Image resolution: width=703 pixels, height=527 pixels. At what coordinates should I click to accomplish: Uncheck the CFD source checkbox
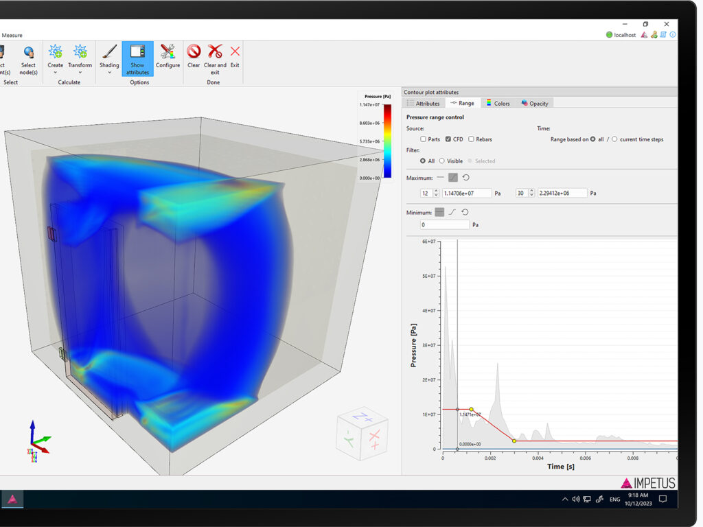(448, 139)
